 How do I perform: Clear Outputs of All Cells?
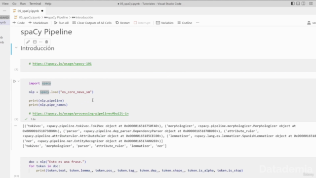click(x=92, y=23)
